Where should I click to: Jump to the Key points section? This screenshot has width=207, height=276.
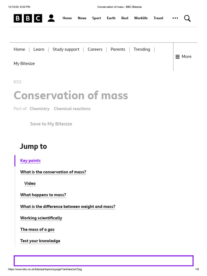click(x=30, y=161)
